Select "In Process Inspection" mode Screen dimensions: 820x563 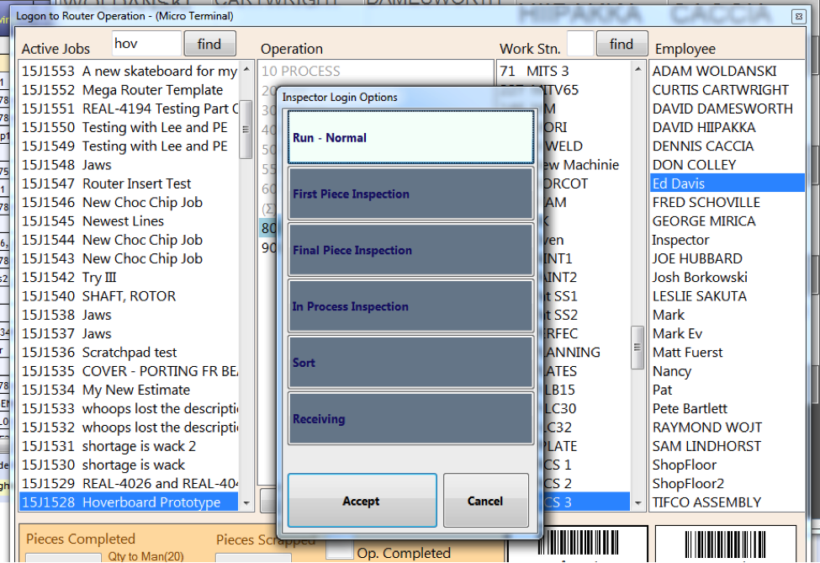tap(410, 305)
